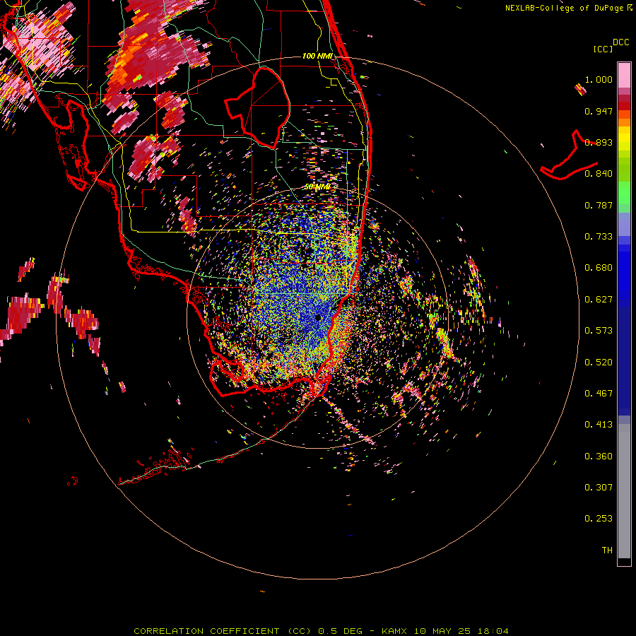Click the TH threshold label
636x636 pixels.
(607, 550)
